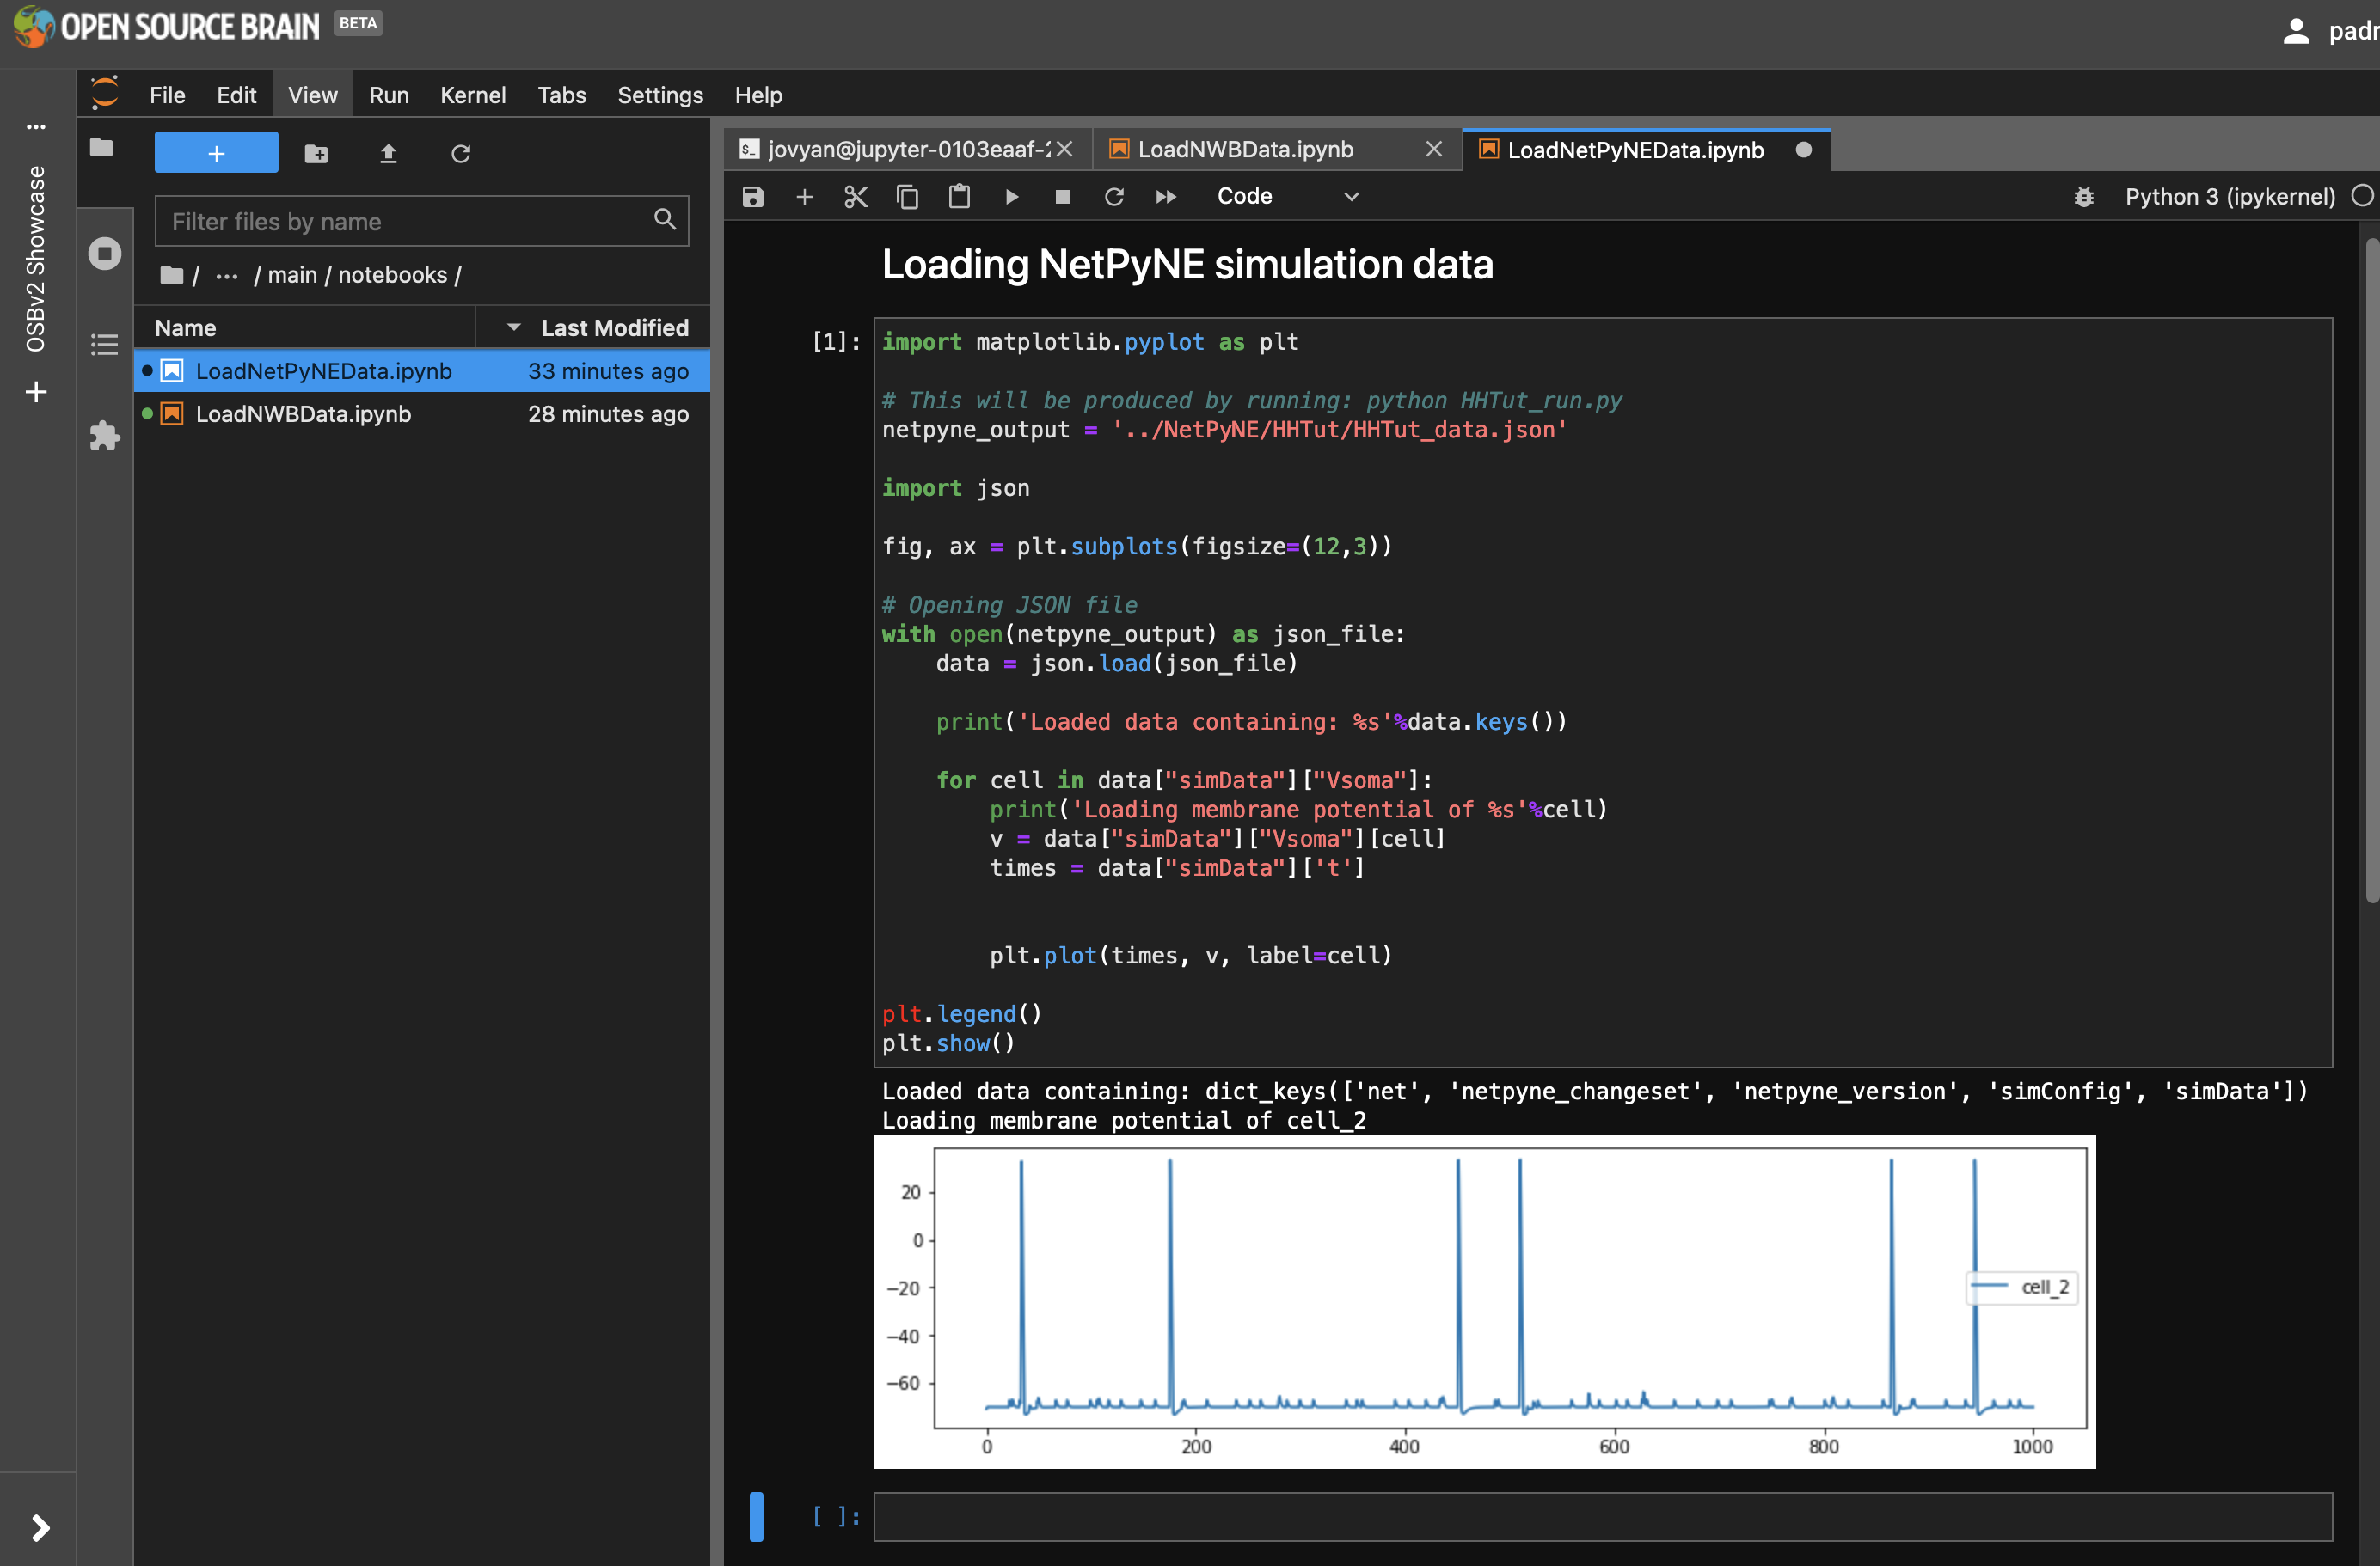The width and height of the screenshot is (2380, 1566).
Task: Click the three-dots menu above Showcase
Action: click(36, 127)
